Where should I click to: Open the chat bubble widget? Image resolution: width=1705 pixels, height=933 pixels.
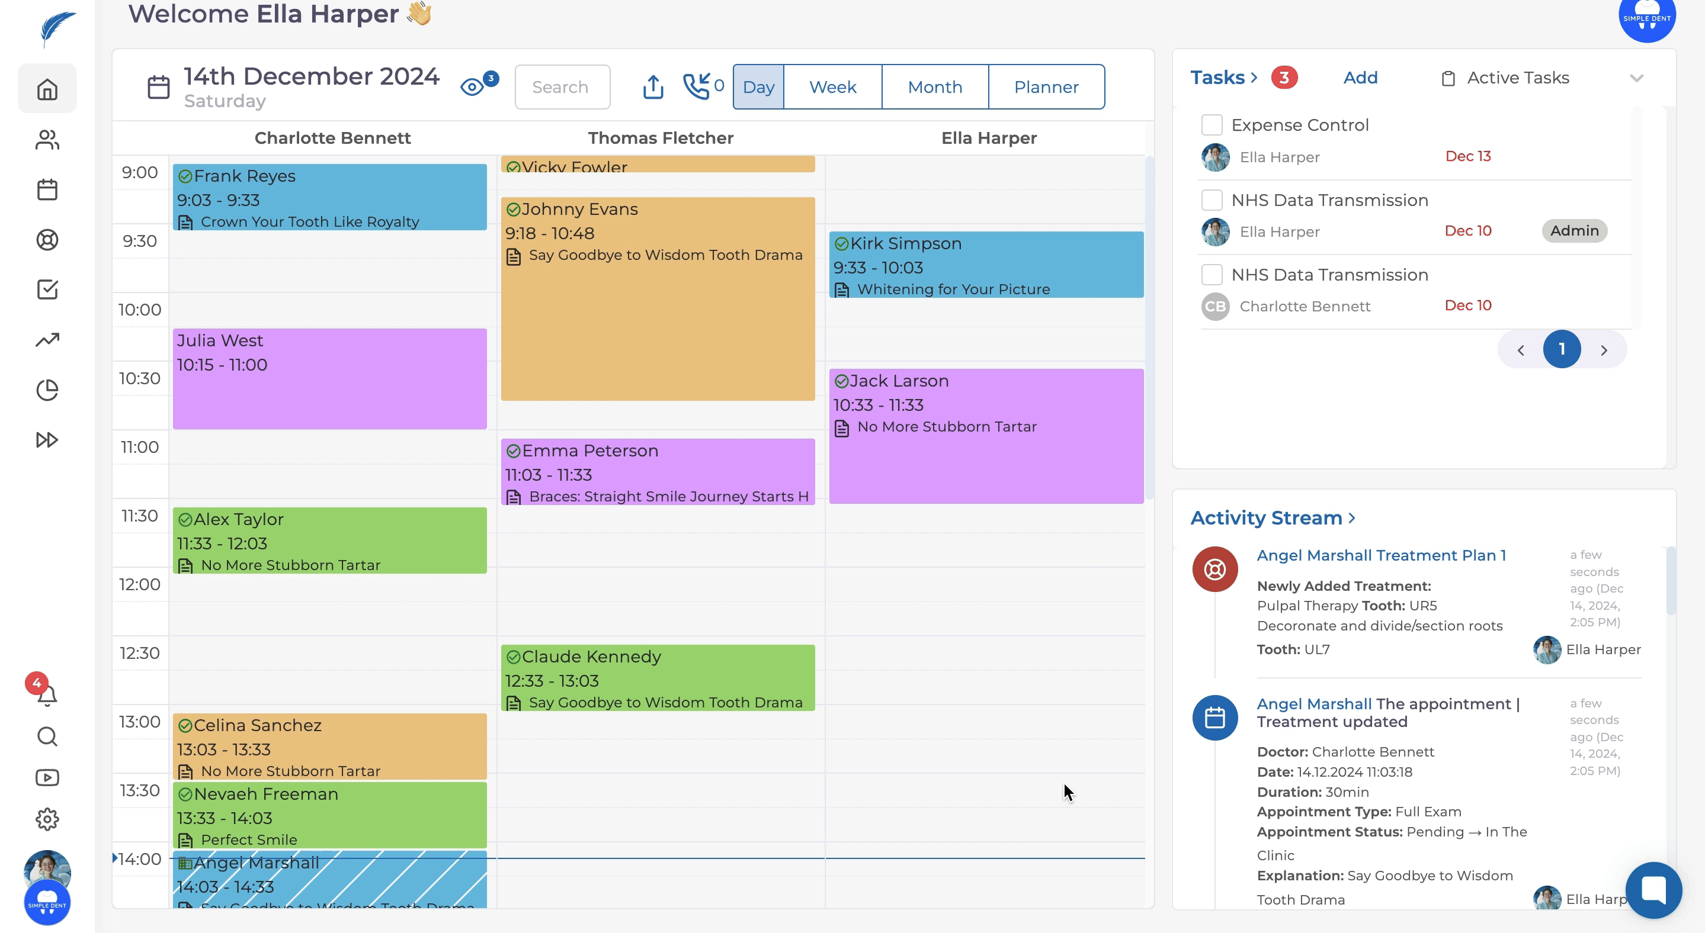click(1653, 889)
